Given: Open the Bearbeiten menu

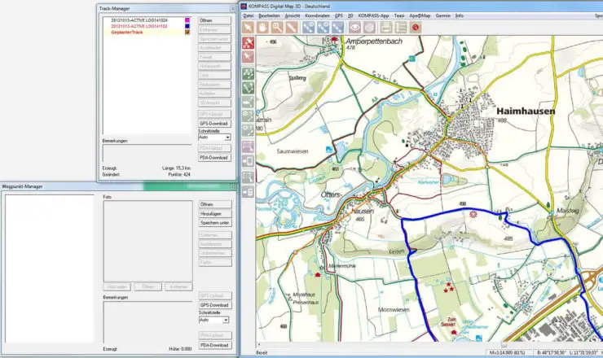Looking at the screenshot, I should pos(269,15).
